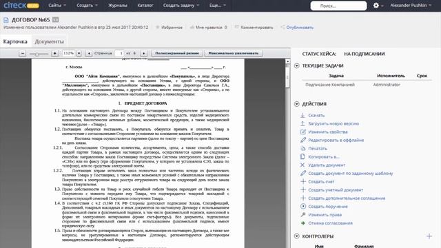Click the Исполнитель column header
The image size is (441, 248).
391,76
